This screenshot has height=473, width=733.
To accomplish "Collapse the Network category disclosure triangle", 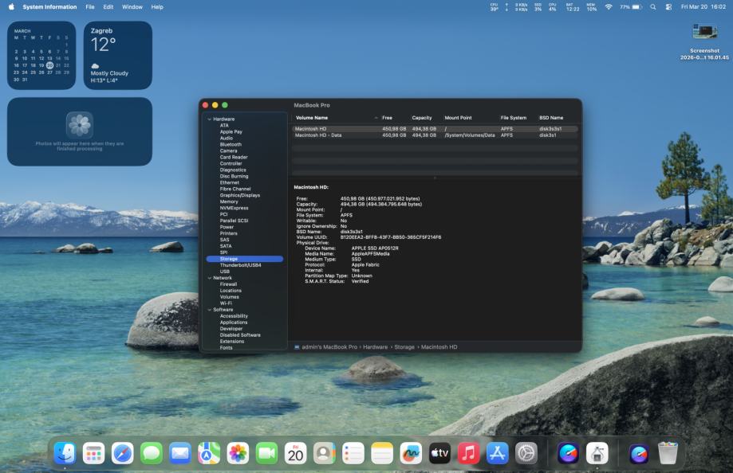I will pyautogui.click(x=210, y=278).
